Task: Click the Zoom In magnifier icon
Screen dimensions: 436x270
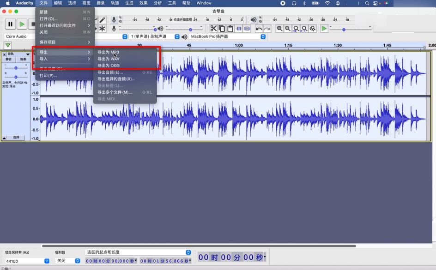Action: pyautogui.click(x=279, y=29)
